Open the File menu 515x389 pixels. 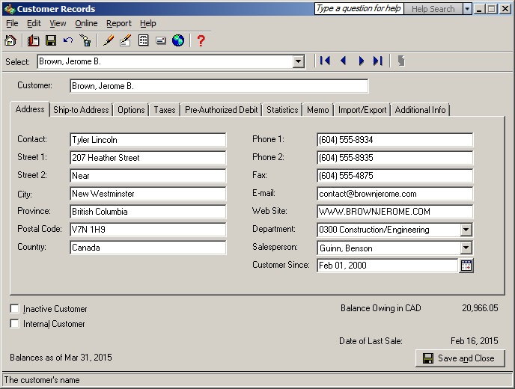tap(12, 24)
